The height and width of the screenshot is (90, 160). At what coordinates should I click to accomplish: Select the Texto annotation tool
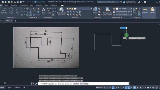click(43, 10)
